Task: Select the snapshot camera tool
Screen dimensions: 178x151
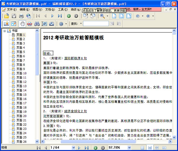Action: pos(52,24)
